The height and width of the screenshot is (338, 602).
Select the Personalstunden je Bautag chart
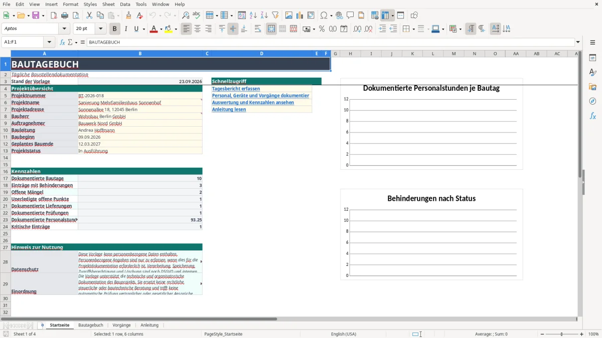[x=431, y=124]
